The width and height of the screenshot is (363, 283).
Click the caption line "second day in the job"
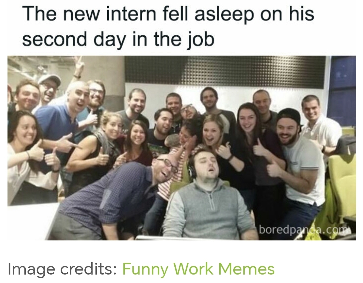pyautogui.click(x=118, y=39)
